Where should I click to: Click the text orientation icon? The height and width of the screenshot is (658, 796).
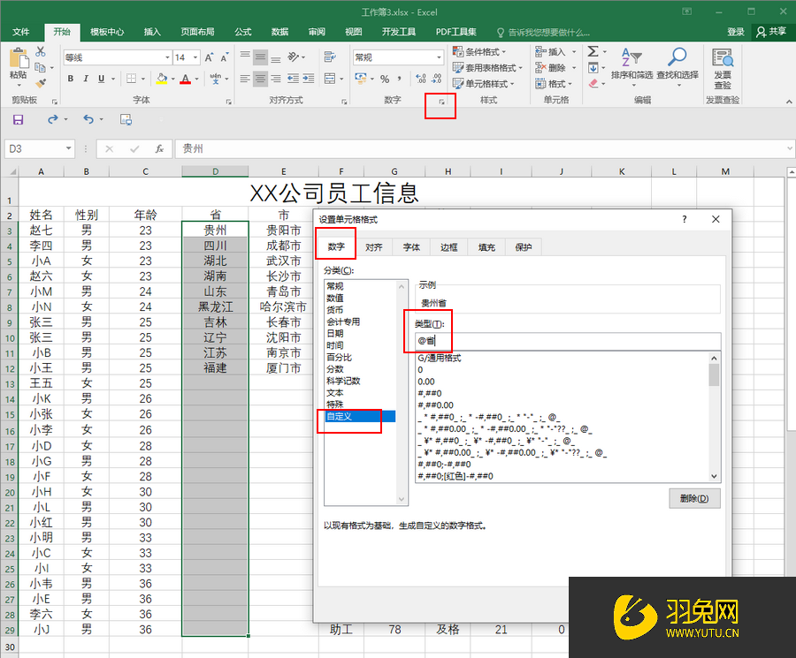coord(294,57)
